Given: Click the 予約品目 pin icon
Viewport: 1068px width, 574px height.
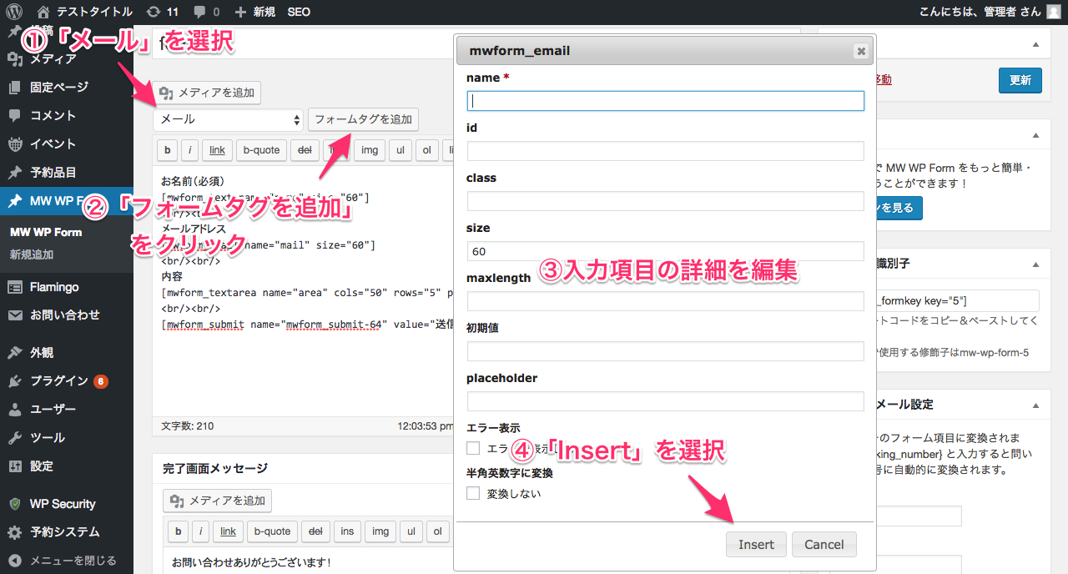Looking at the screenshot, I should click(15, 172).
